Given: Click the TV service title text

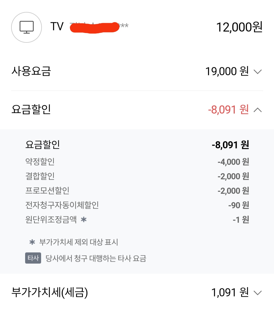Looking at the screenshot, I should point(57,27).
